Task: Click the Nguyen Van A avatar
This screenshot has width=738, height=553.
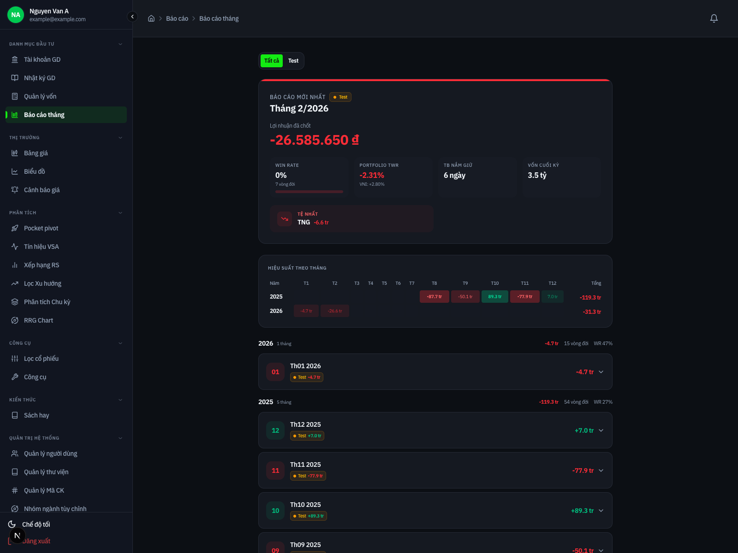Action: (16, 15)
